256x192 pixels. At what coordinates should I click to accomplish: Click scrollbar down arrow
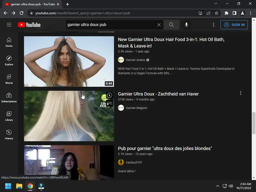(254, 178)
